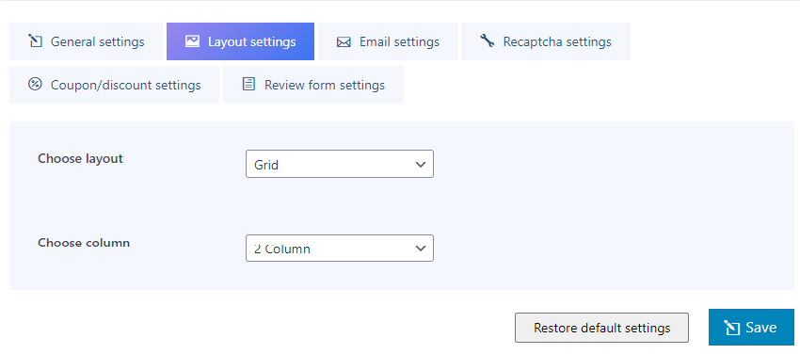Image resolution: width=800 pixels, height=354 pixels.
Task: Click the 'Choose layout' label
Action: click(x=80, y=158)
